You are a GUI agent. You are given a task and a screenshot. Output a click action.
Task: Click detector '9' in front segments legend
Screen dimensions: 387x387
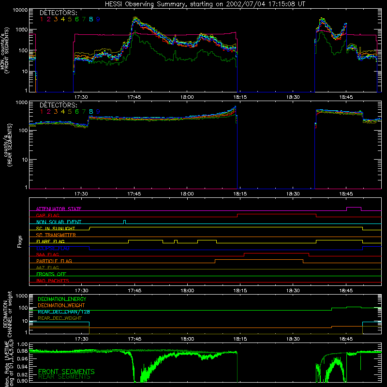pyautogui.click(x=98, y=19)
